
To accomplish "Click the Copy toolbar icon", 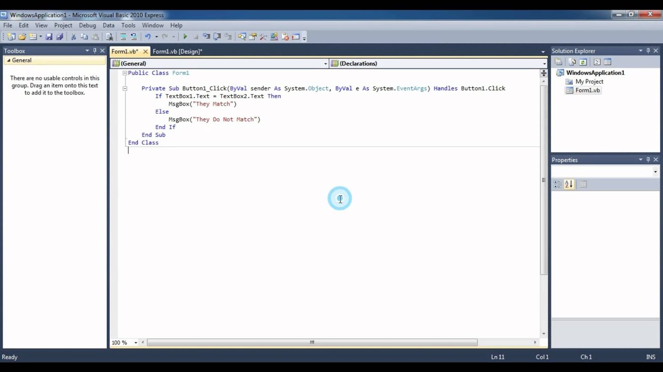I will (x=84, y=37).
